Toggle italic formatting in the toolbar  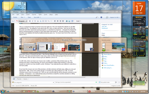tap(33, 21)
